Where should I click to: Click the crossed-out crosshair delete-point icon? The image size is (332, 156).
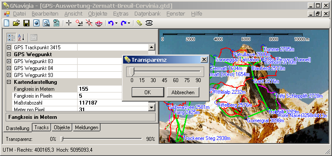click(x=89, y=23)
